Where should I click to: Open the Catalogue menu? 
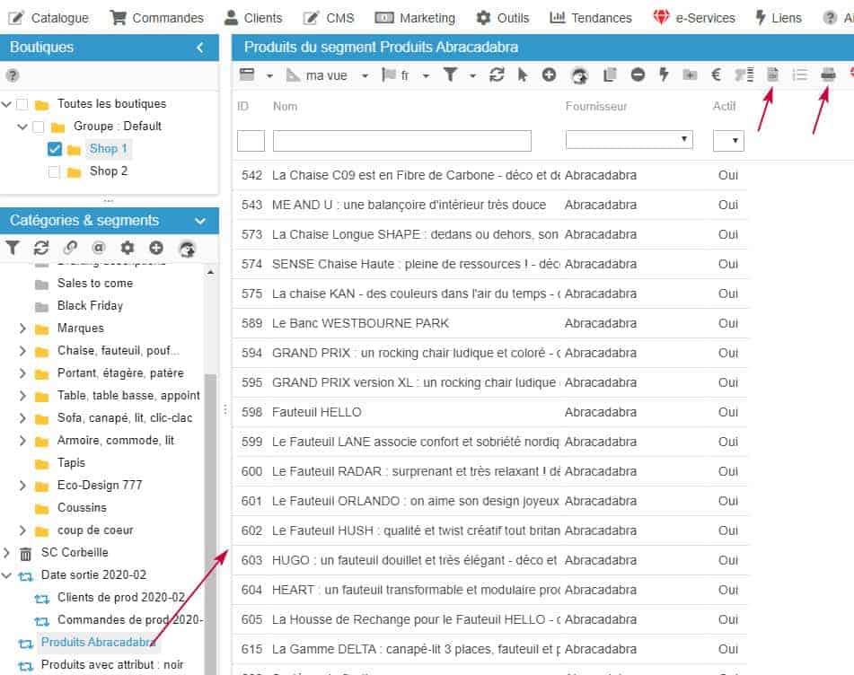pyautogui.click(x=48, y=18)
